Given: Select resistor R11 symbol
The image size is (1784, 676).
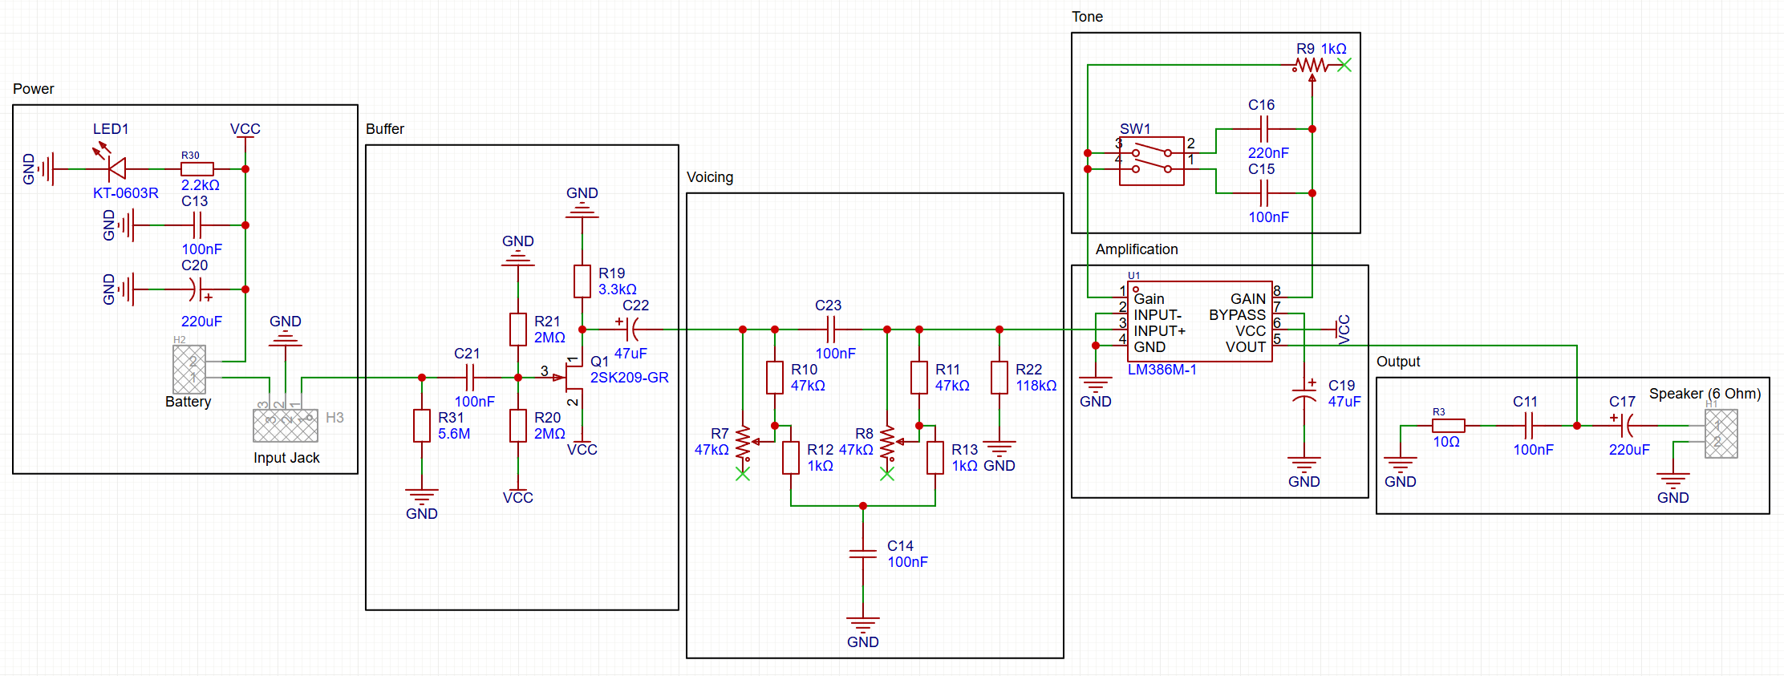Looking at the screenshot, I should coord(919,378).
